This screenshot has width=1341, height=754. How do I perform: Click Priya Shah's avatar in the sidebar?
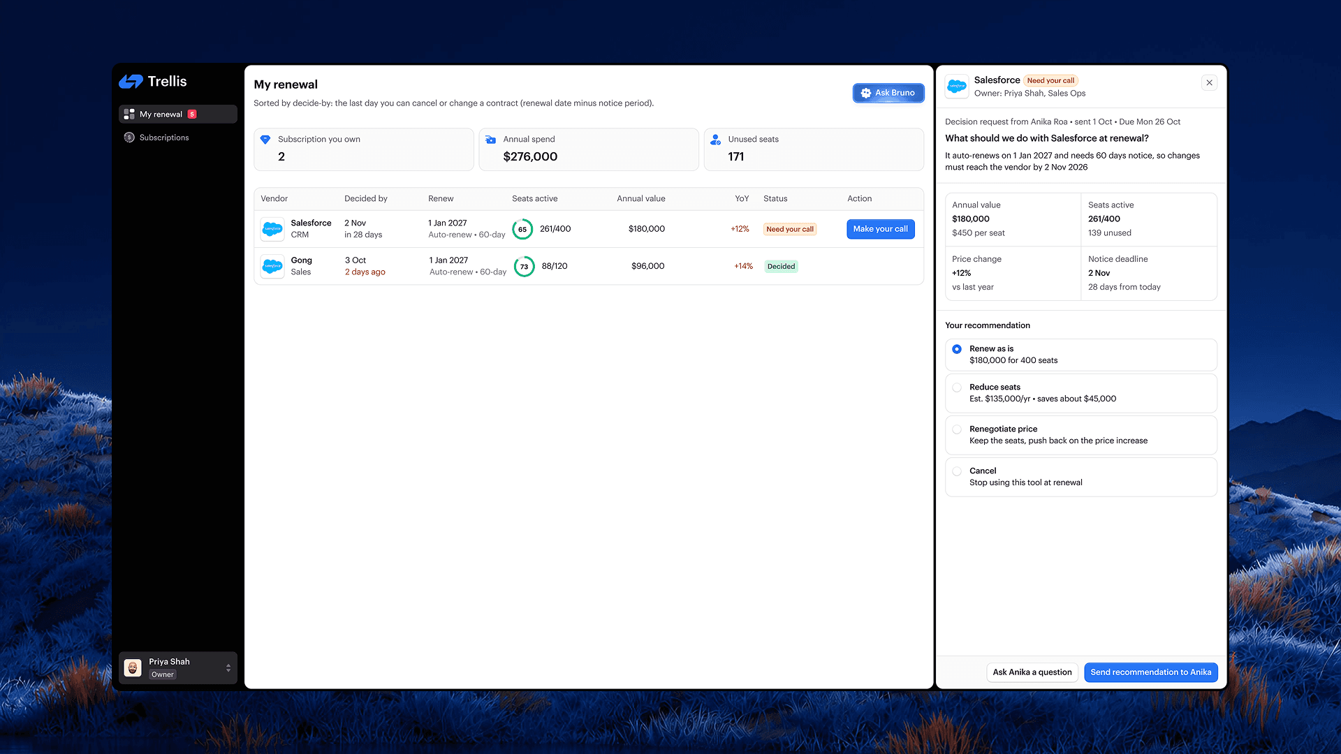(x=133, y=668)
